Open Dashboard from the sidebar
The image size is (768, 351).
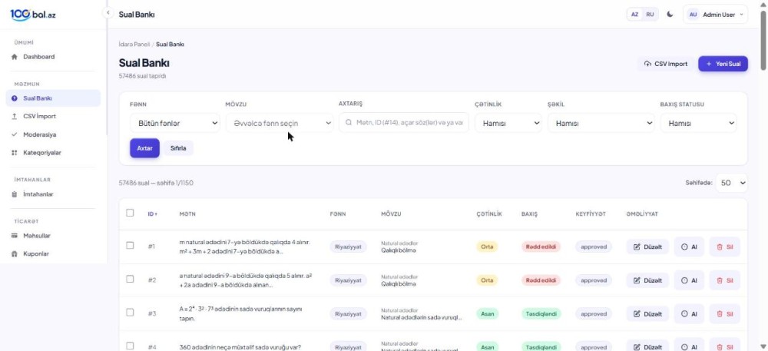pyautogui.click(x=54, y=57)
